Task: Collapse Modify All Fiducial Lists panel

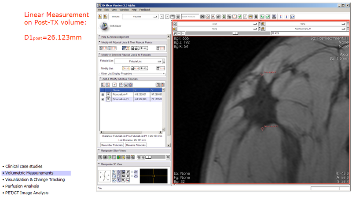Action: 132,42
